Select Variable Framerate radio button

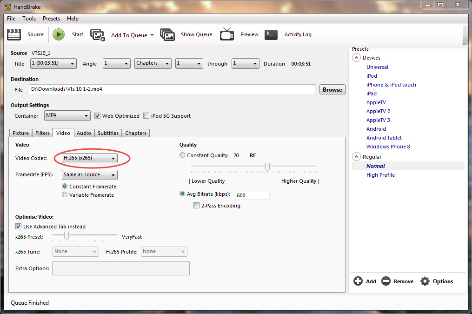click(x=65, y=195)
